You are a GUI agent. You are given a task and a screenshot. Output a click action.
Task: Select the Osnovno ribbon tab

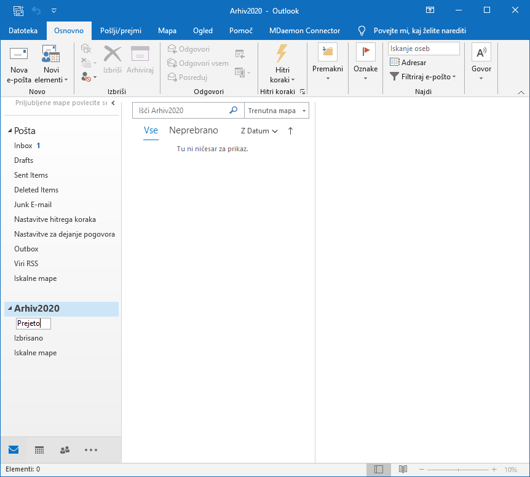click(69, 31)
